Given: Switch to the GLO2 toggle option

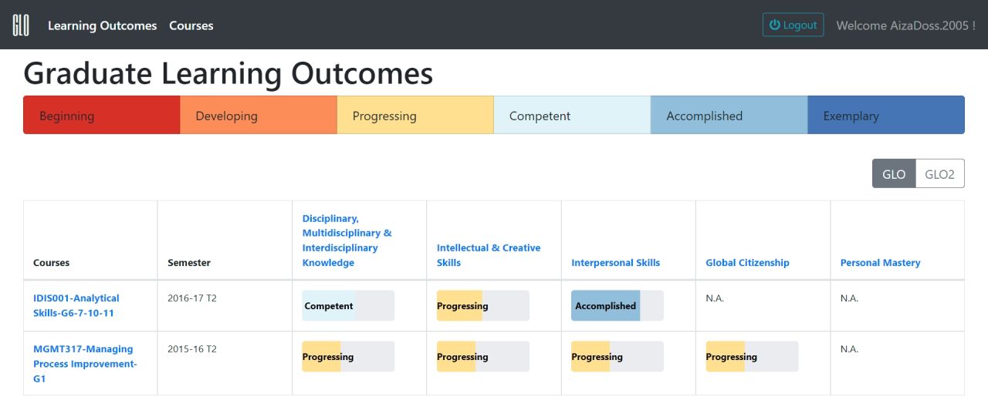Looking at the screenshot, I should click(940, 174).
